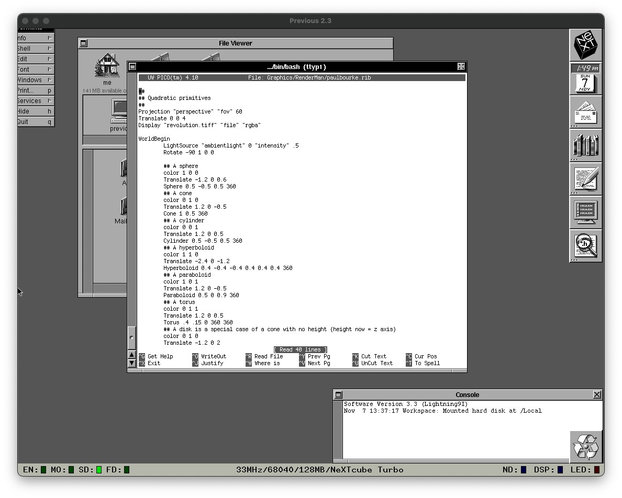Open the Terminal monitor dock icon

coord(585,212)
